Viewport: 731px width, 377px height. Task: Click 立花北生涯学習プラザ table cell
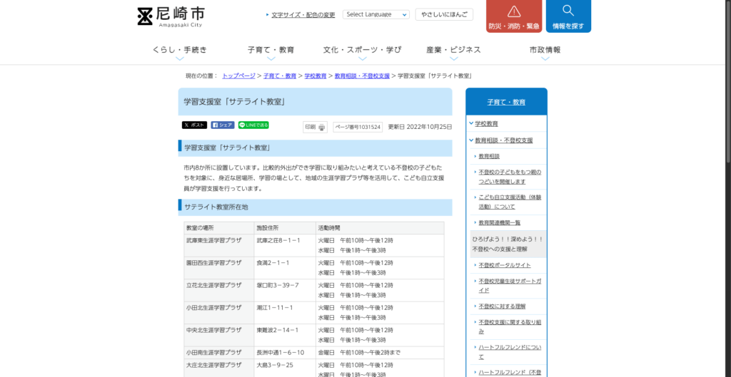(219, 291)
